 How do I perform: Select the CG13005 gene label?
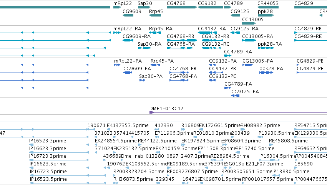253,19
